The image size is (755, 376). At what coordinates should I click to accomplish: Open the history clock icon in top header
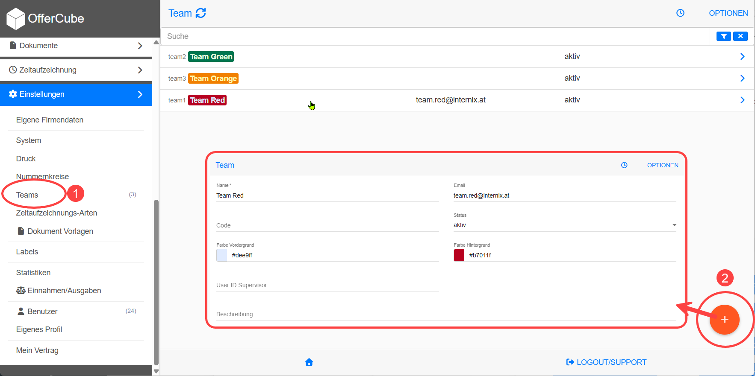tap(680, 13)
